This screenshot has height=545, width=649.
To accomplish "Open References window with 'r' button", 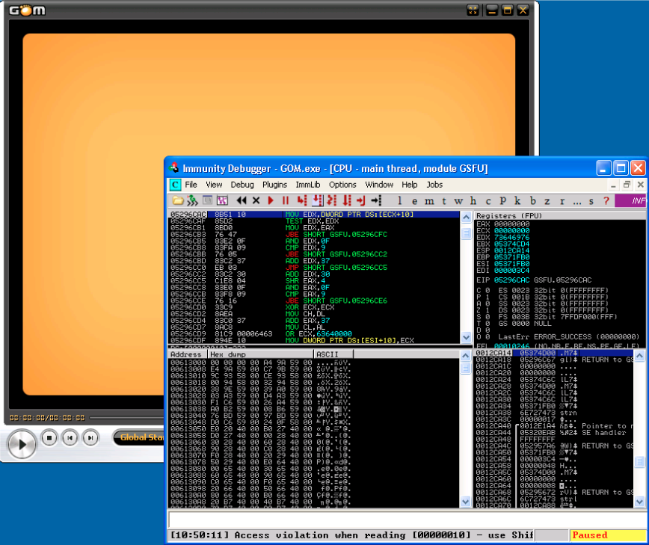I will coord(562,201).
